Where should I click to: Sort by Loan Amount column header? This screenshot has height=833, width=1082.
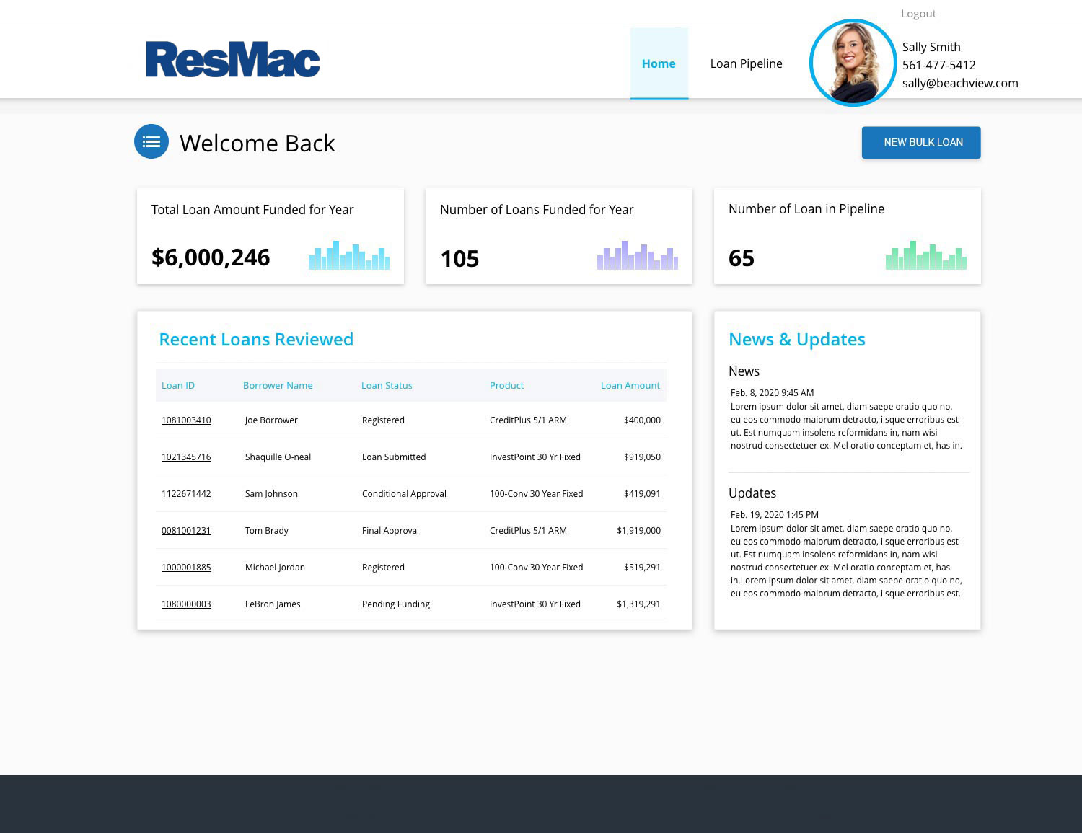630,386
